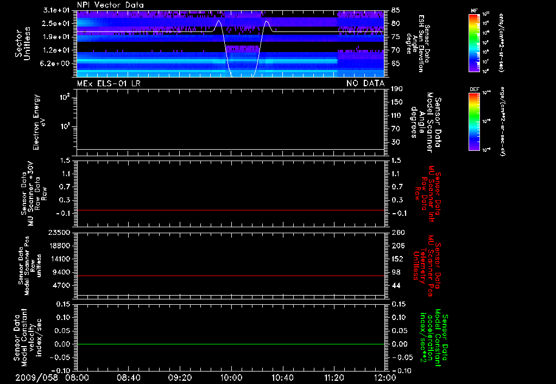Viewport: 556px width, 384px height.
Task: Click the 190 scanner angle tick label
Action: [397, 89]
